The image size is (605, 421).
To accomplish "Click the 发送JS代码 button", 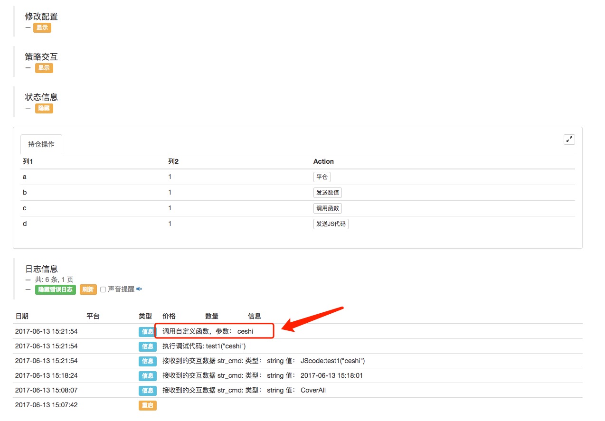I will [x=331, y=224].
